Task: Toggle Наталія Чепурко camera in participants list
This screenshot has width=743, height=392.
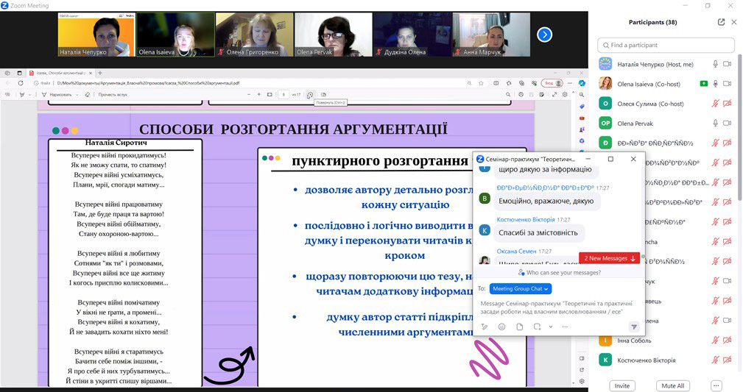Action: pyautogui.click(x=728, y=64)
